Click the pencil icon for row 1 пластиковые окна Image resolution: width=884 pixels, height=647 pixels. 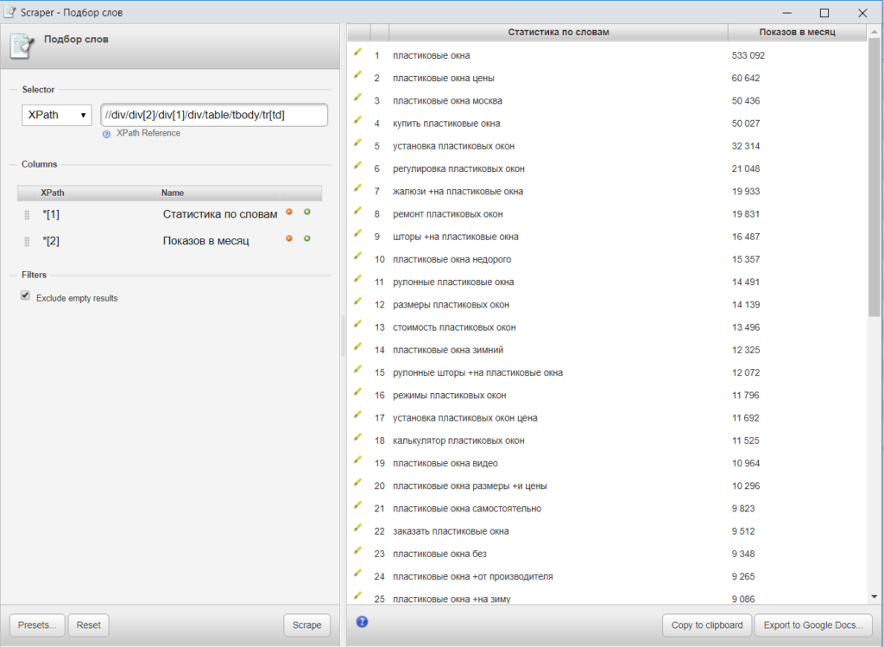[357, 53]
